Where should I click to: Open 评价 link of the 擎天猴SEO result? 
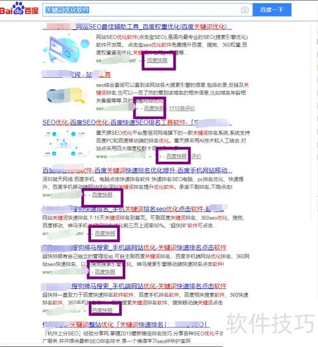pyautogui.click(x=197, y=157)
